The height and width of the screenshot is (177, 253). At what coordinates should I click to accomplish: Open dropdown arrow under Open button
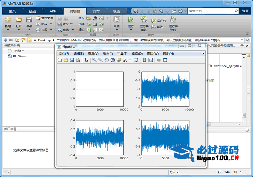pyautogui.click(x=19, y=30)
